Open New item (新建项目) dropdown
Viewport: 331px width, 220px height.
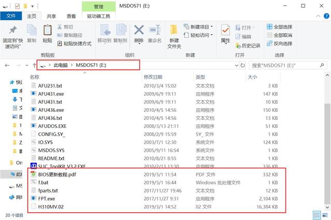coord(198,27)
